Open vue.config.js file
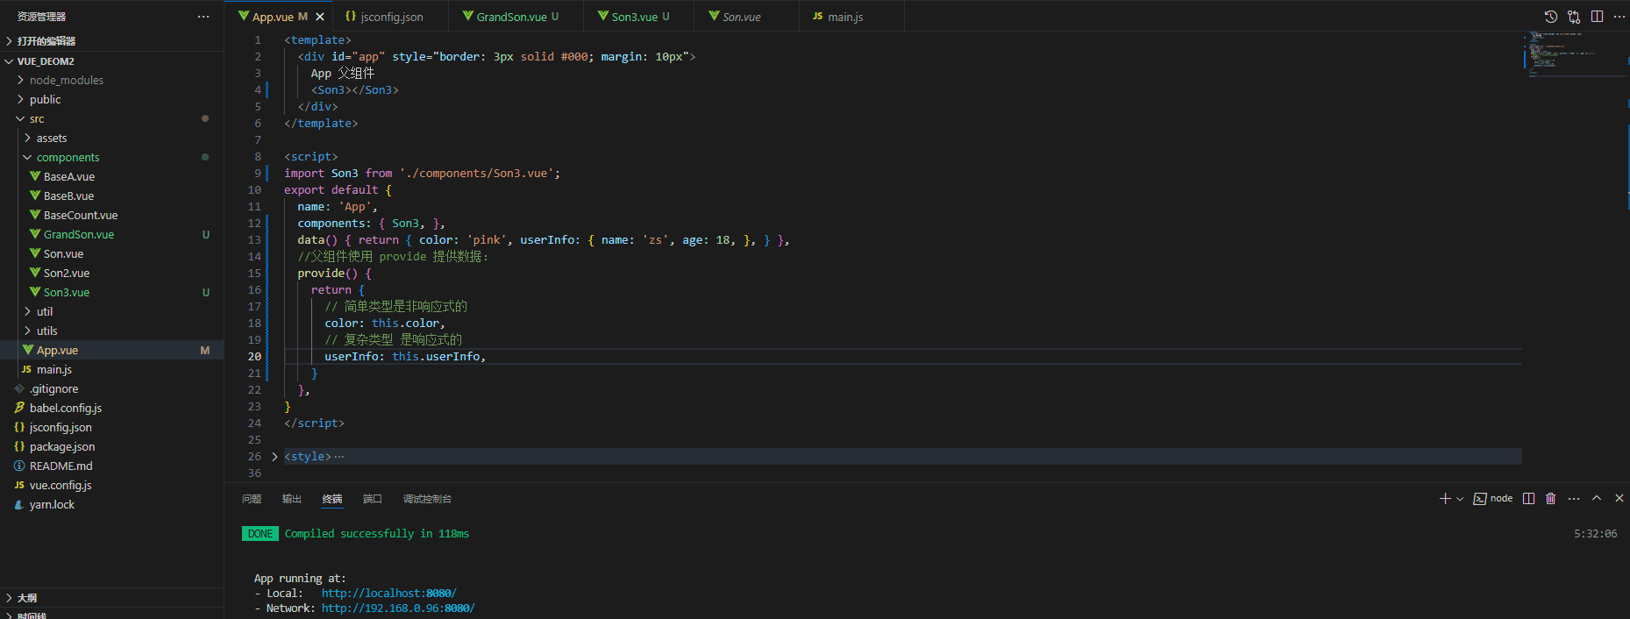Screen dimensions: 1630x619 pos(111,485)
